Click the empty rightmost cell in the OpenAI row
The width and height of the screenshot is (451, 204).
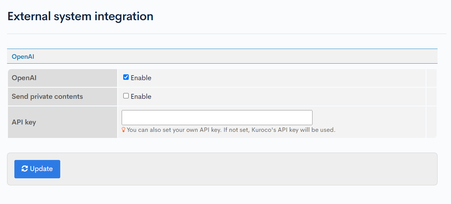tap(431, 78)
